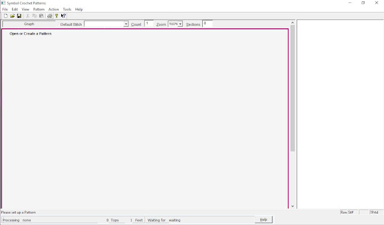Click the application icon in the title bar

point(3,3)
